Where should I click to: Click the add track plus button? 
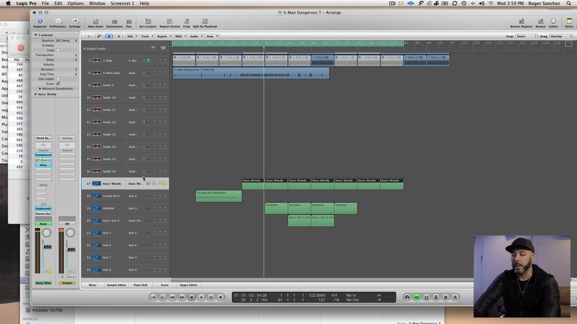[x=153, y=48]
